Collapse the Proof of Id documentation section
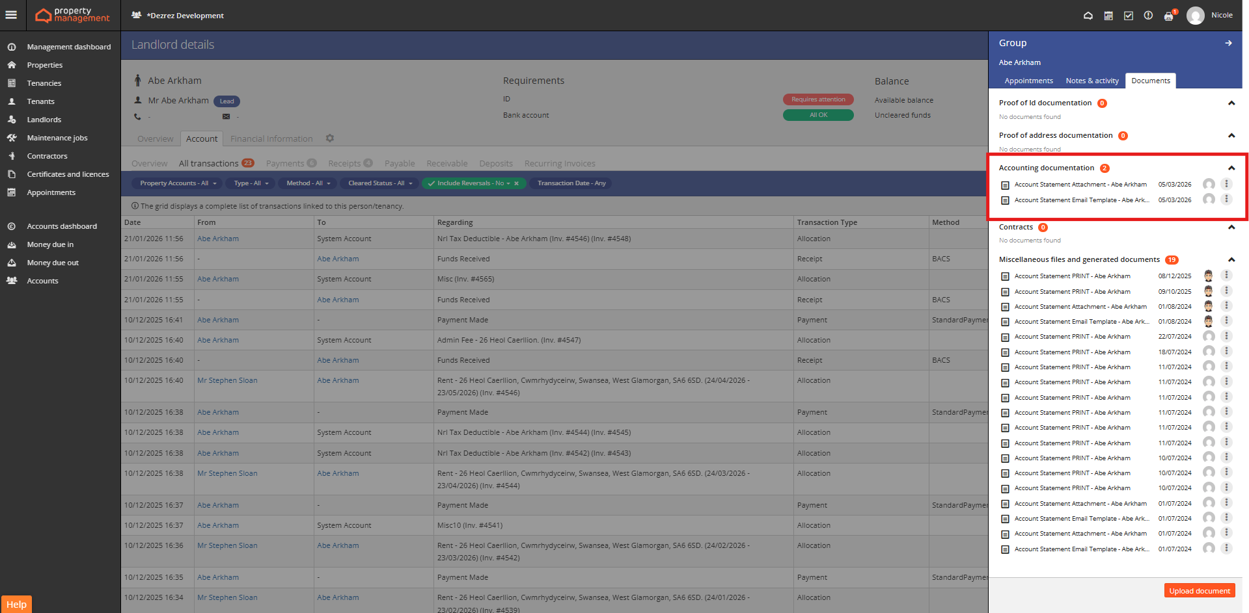Screen dimensions: 1249x613 (x=1231, y=103)
